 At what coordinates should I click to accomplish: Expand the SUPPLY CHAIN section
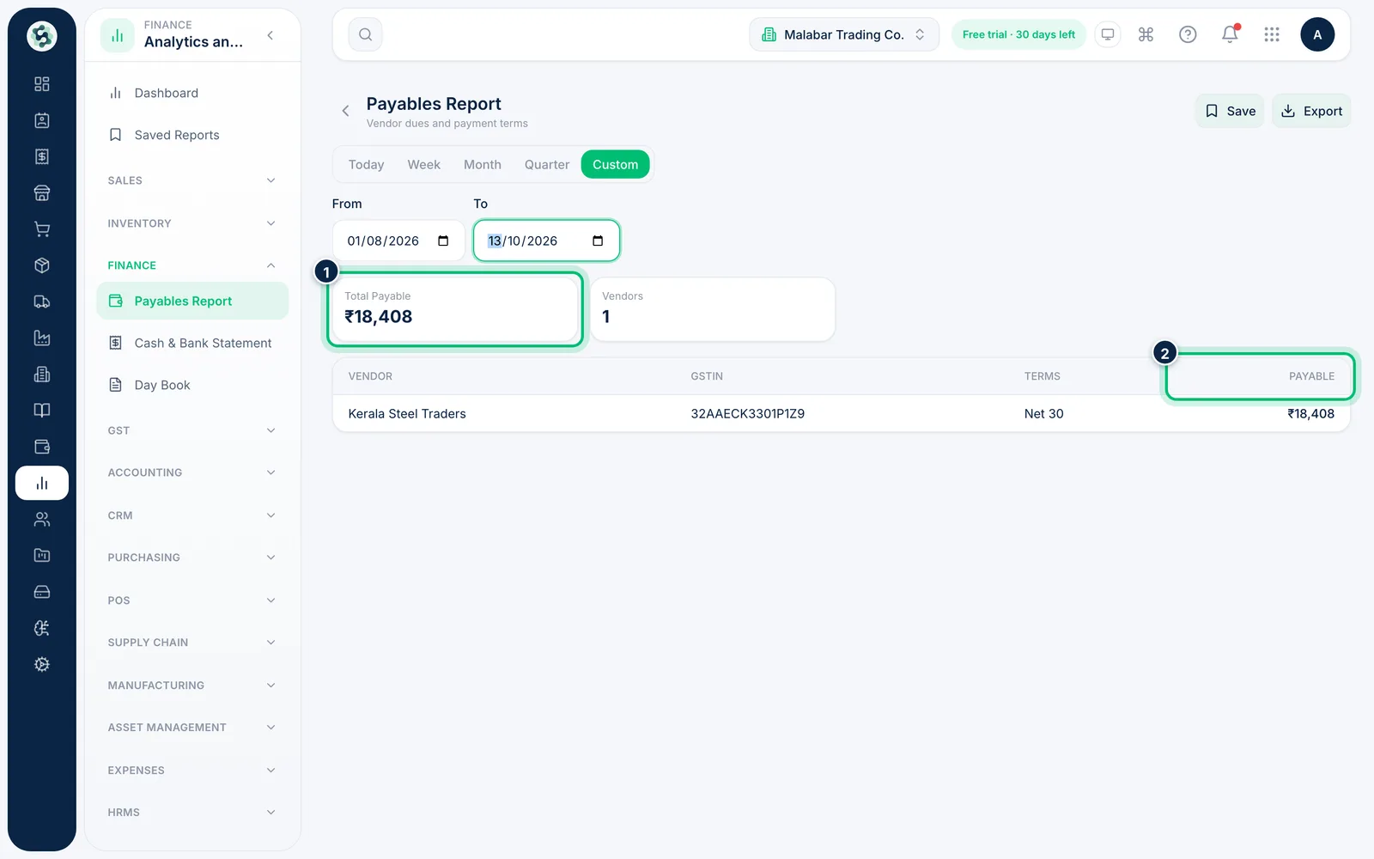tap(192, 643)
